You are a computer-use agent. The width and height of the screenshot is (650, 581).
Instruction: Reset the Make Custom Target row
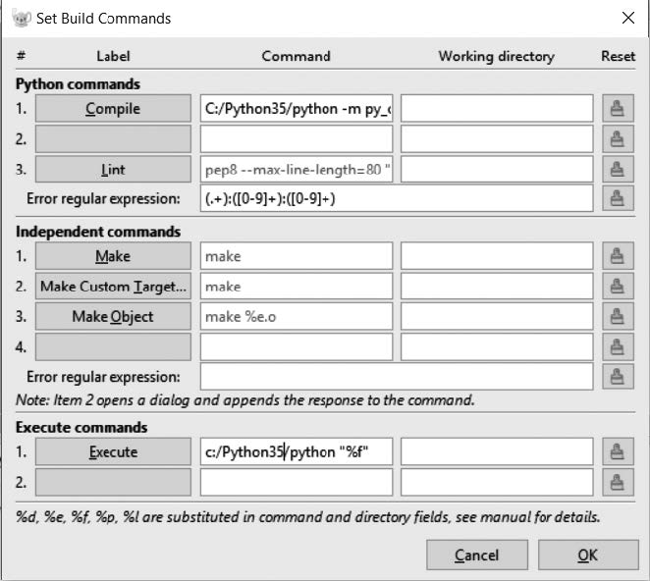618,286
